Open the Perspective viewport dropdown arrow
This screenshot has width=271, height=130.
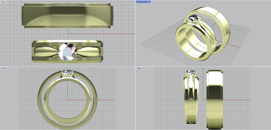(150, 2)
